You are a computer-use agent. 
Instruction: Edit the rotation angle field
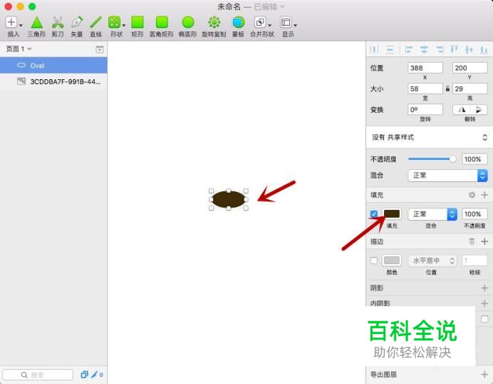pyautogui.click(x=425, y=110)
